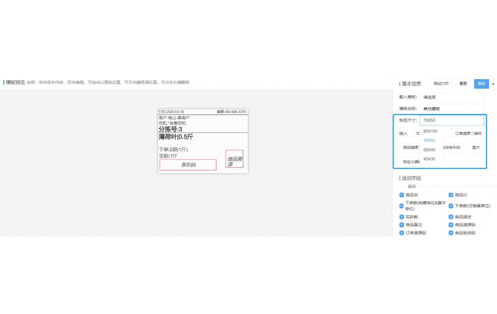497x314 pixels.
Task: Select the 薄荷叶|0.5斤 text in the preview
Action: (176, 137)
